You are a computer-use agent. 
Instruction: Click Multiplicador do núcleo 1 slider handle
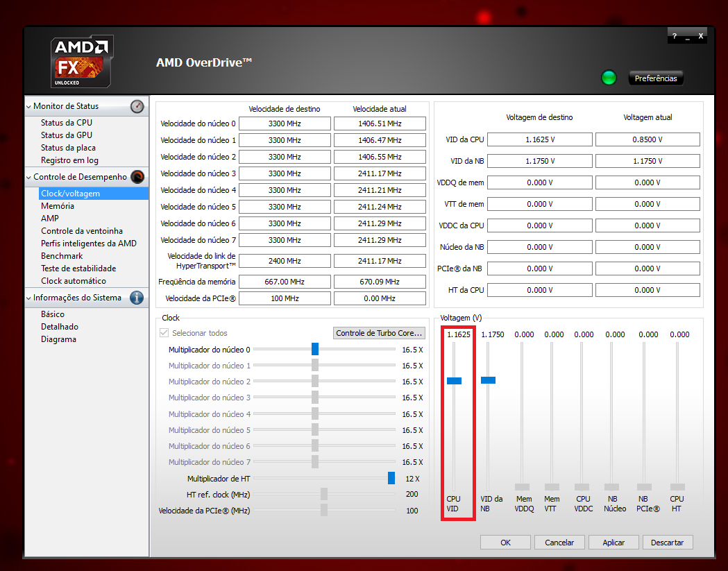click(315, 366)
